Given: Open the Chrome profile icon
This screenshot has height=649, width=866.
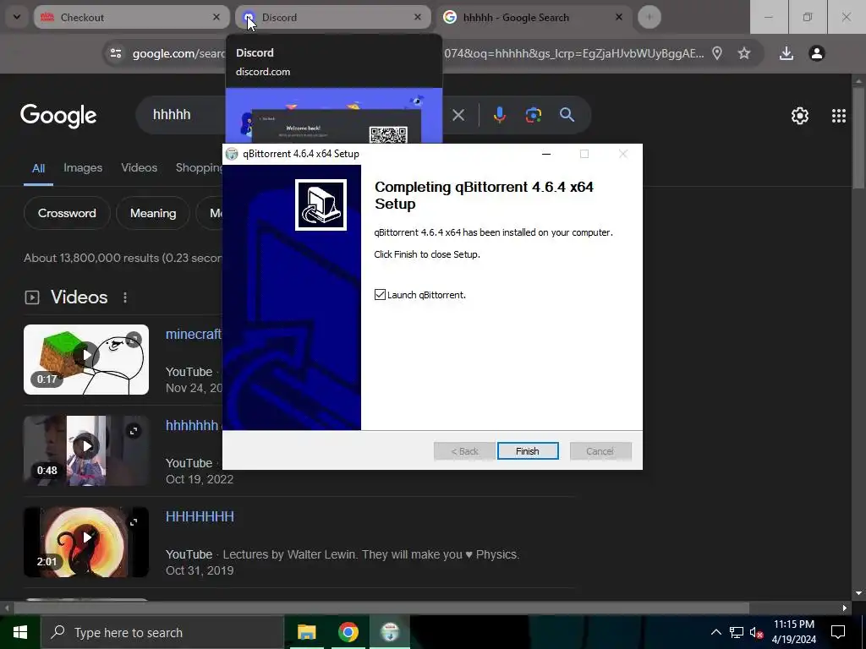Looking at the screenshot, I should click(817, 53).
